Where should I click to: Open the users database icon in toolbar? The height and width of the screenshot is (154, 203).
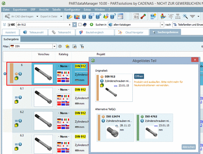77,16
